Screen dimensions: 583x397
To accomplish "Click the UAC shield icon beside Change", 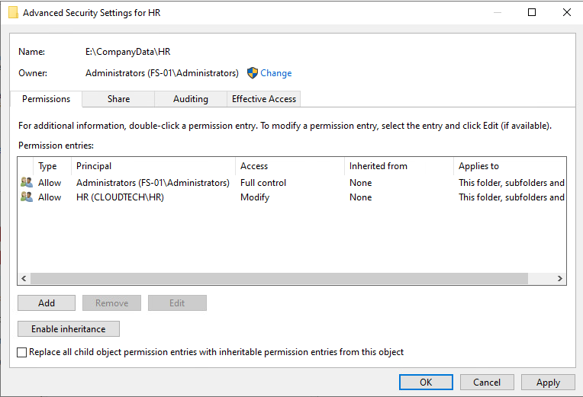I will (253, 73).
